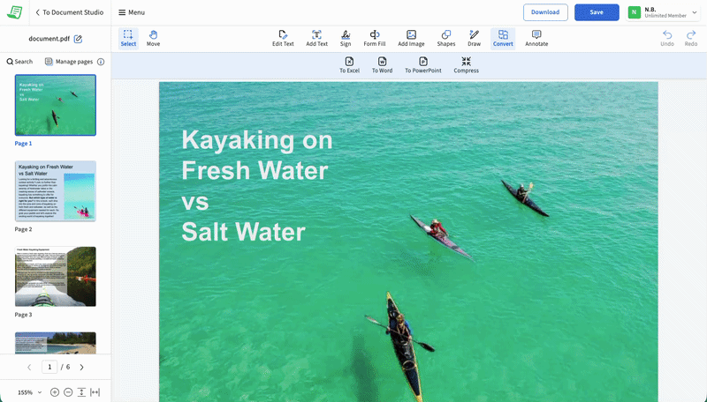This screenshot has height=402, width=707.
Task: Go back To Document Studio
Action: click(70, 12)
